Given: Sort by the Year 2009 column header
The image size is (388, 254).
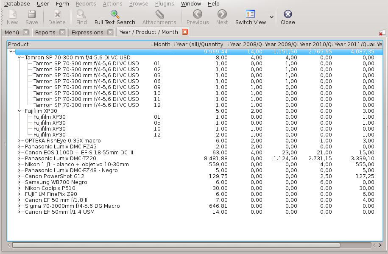Looking at the screenshot, I should pyautogui.click(x=280, y=45).
